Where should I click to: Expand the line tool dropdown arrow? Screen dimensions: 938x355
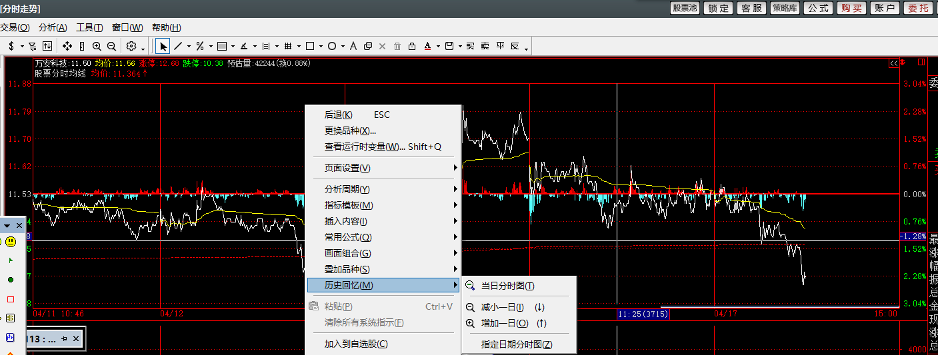[x=189, y=47]
